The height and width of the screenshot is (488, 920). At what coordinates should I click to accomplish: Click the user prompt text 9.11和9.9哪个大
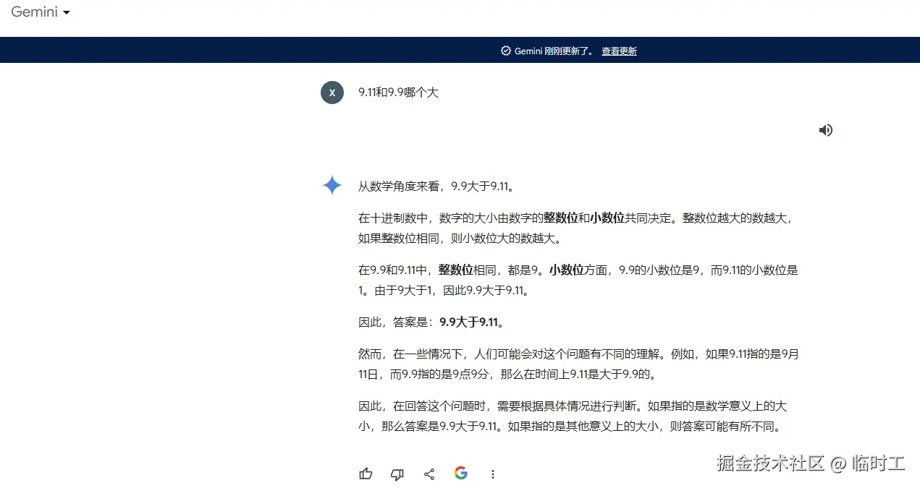pyautogui.click(x=399, y=93)
